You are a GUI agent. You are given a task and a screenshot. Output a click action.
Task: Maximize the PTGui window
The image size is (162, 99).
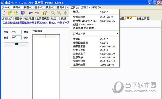[155, 3]
